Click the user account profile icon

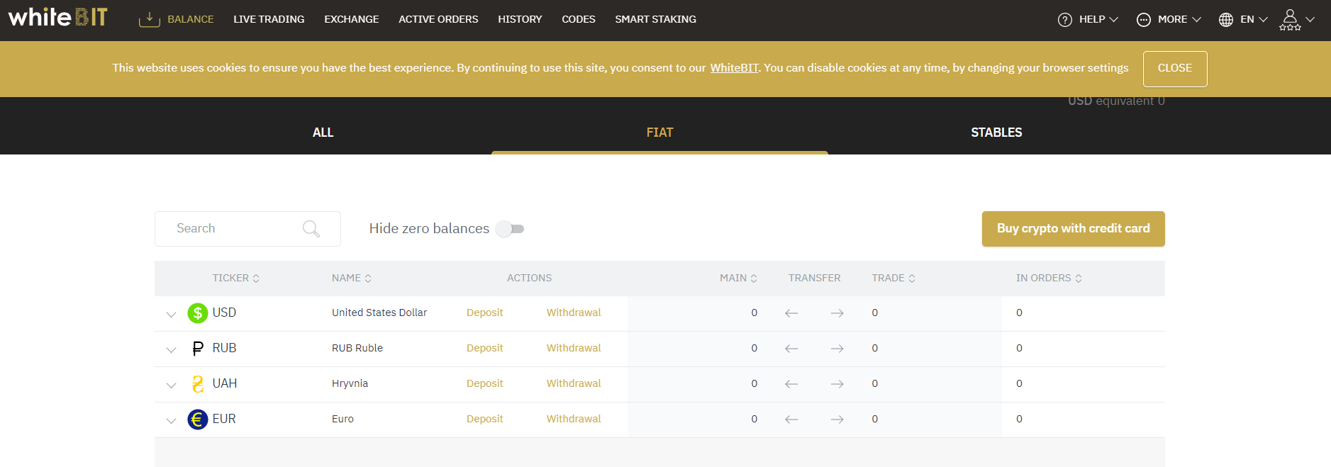[x=1290, y=19]
